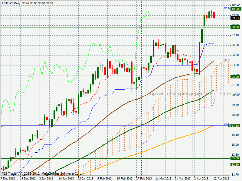Click the 12 Apr 2013 date label
Viewport: 242px width, 181px height.
pos(221,179)
